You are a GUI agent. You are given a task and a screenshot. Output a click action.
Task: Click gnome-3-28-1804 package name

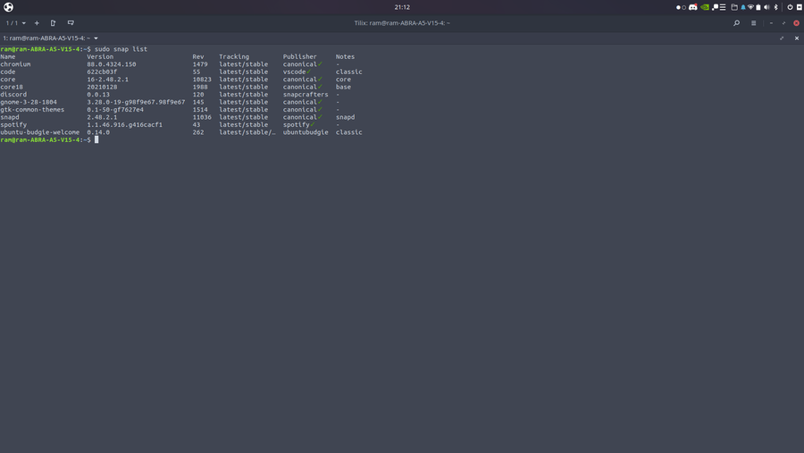(x=29, y=102)
